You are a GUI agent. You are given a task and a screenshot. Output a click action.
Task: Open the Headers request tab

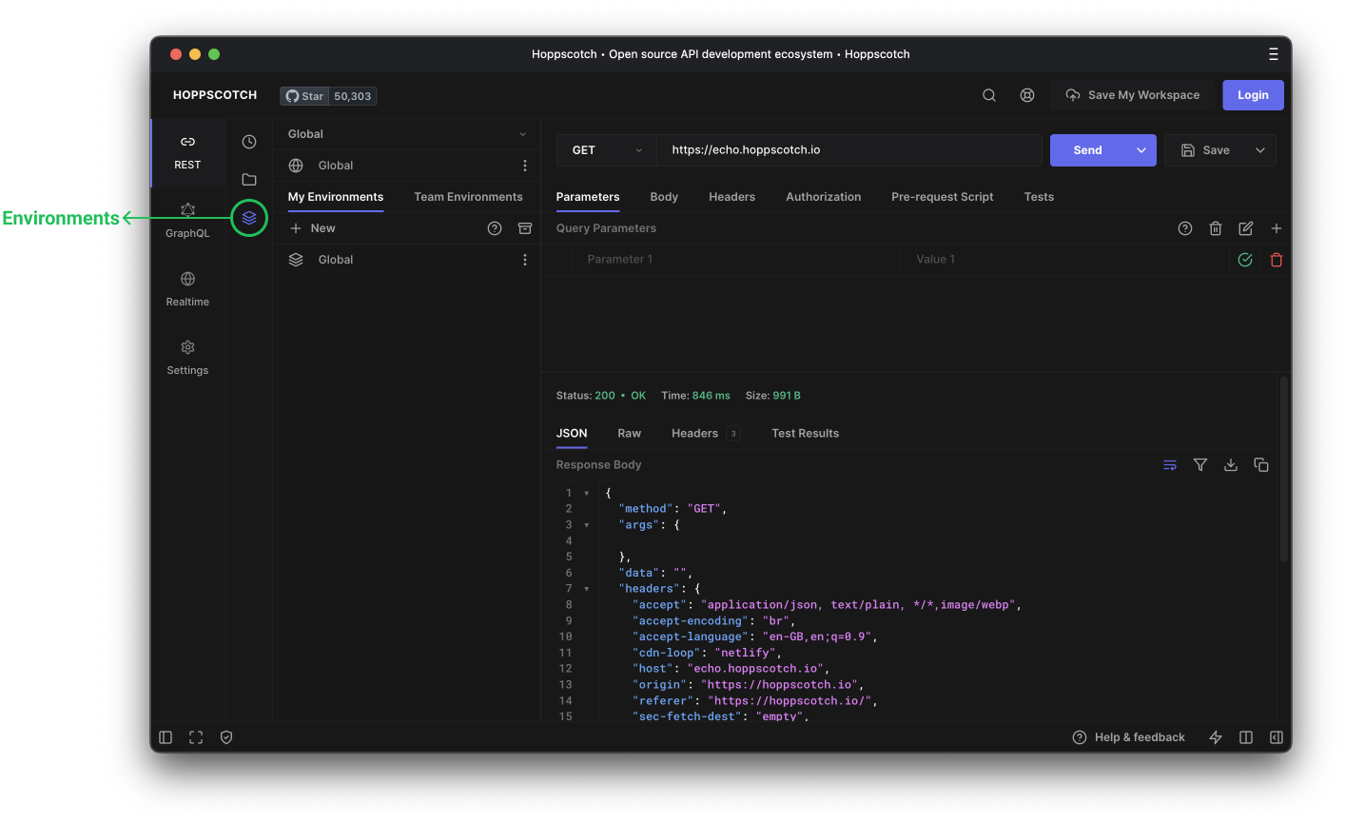click(x=731, y=197)
